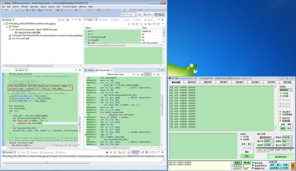Click DTR signal indicator button
Screen dimensions: 296x171
pyautogui.click(x=260, y=150)
